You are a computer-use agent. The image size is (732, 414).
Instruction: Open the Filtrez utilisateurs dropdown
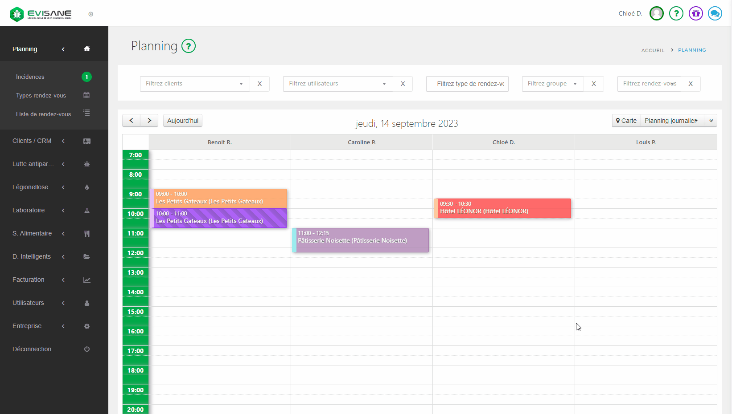coord(337,84)
